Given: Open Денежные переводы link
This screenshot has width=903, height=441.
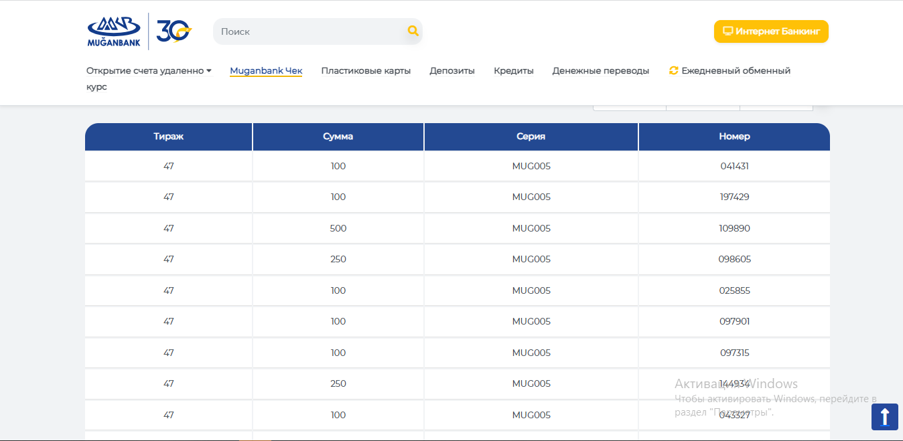Looking at the screenshot, I should (601, 71).
